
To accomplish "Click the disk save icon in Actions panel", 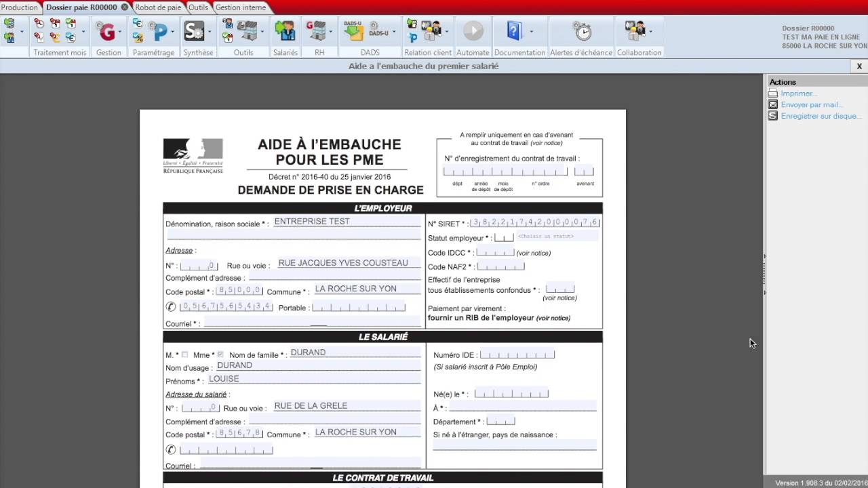I will tap(772, 116).
